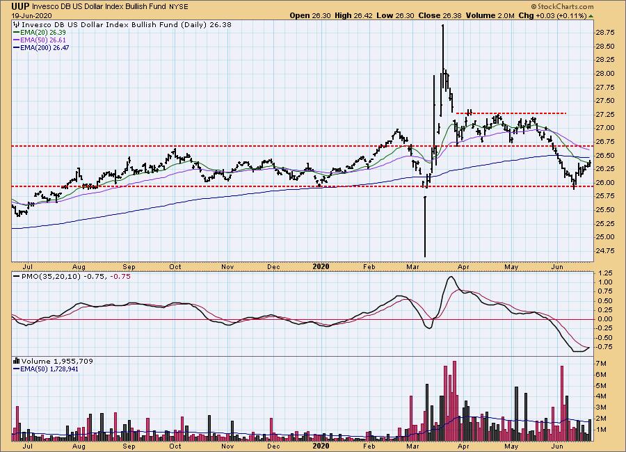Click the 26.00 price axis label
This screenshot has width=626, height=452.
pyautogui.click(x=605, y=182)
